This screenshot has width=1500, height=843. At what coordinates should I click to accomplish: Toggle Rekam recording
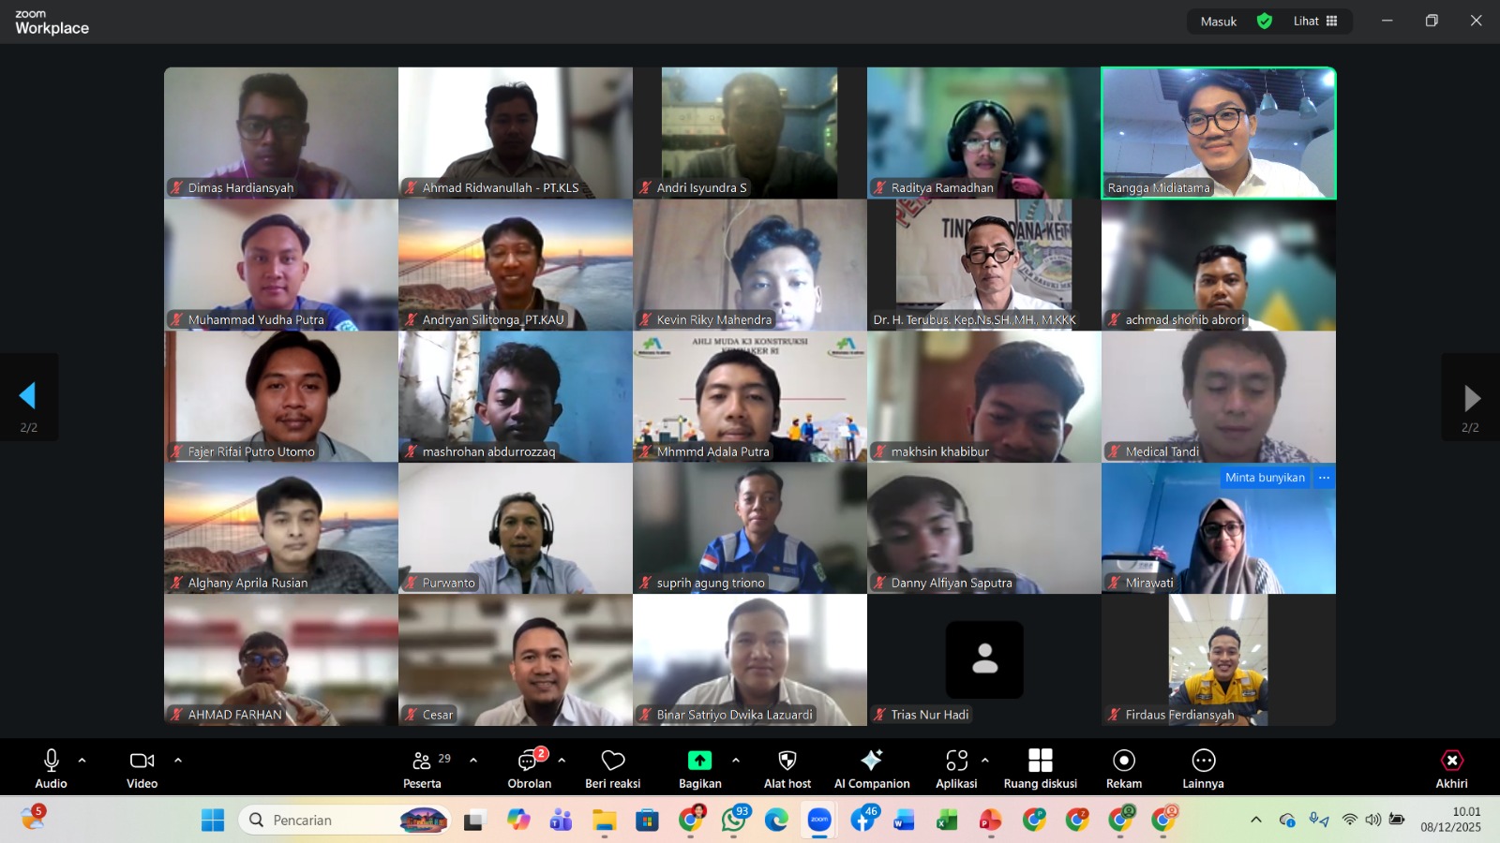click(1123, 768)
